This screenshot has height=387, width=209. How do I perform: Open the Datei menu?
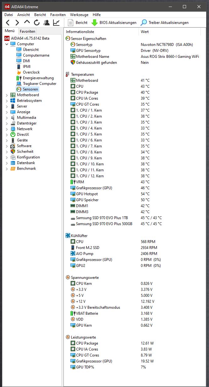[x=9, y=15]
